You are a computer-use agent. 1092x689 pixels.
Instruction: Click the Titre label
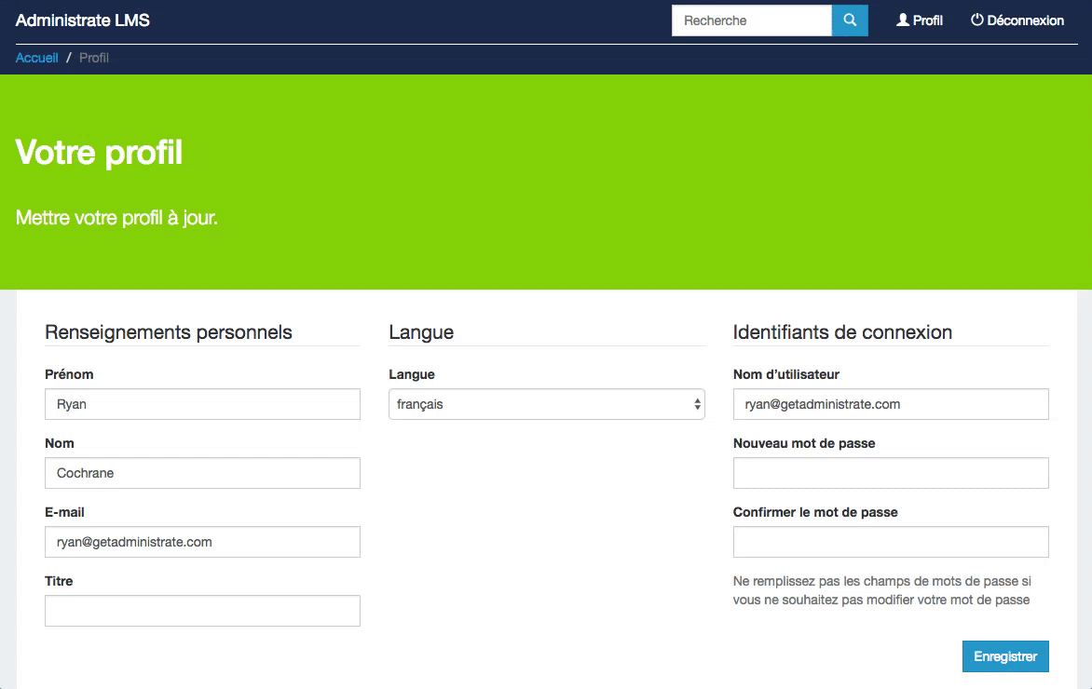[59, 581]
